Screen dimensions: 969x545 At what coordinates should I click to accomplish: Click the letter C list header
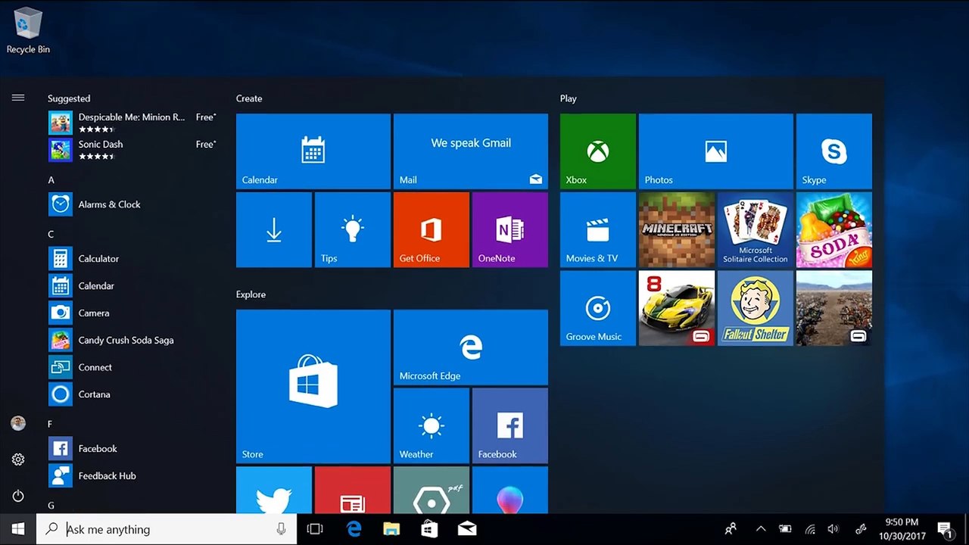[x=51, y=235]
